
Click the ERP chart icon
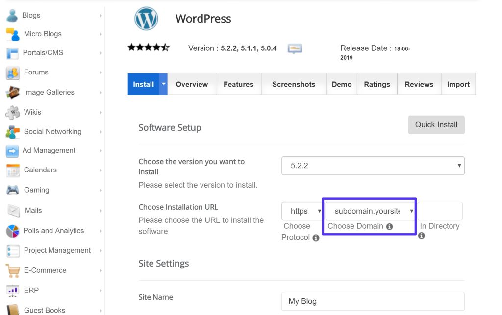pyautogui.click(x=12, y=291)
